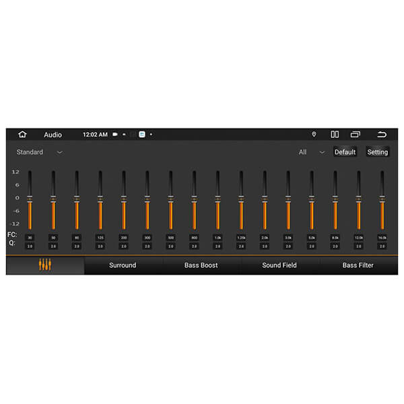
Task: Click the 30 Hz band slider handle
Action: 30,198
